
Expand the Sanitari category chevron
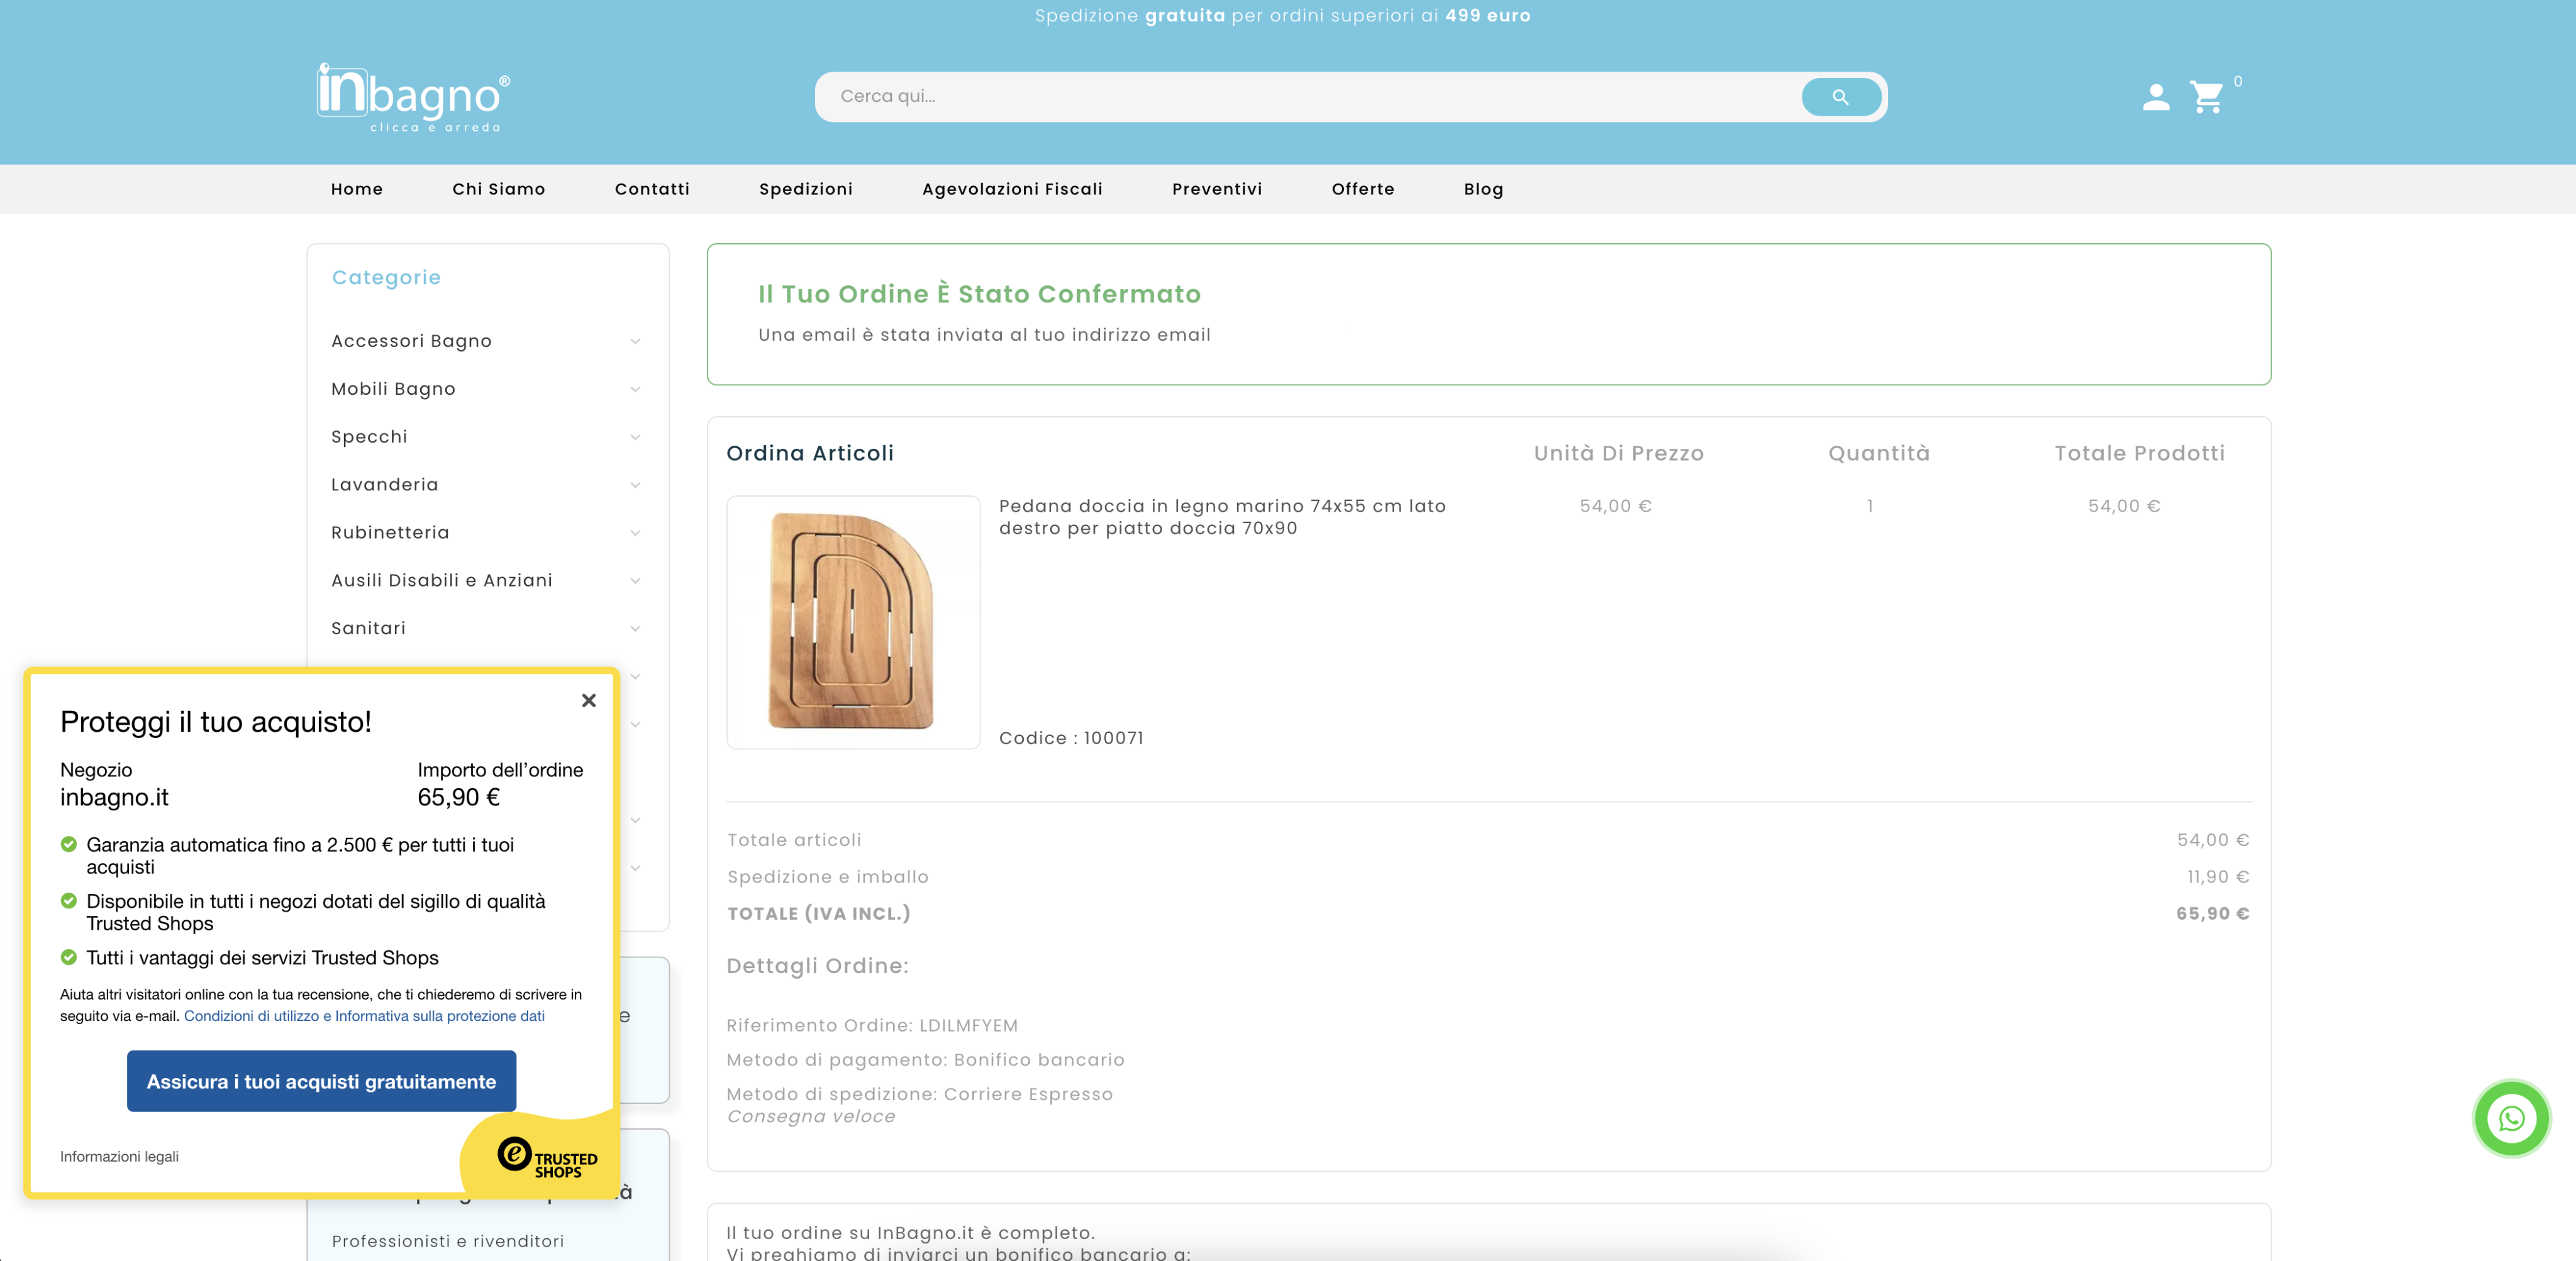tap(635, 629)
